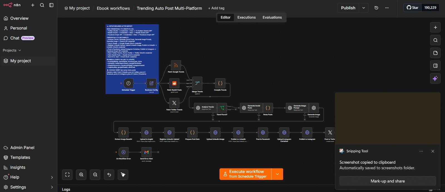Select the Post to Facebook node
Viewport: 445px width, 192px height.
[263, 133]
